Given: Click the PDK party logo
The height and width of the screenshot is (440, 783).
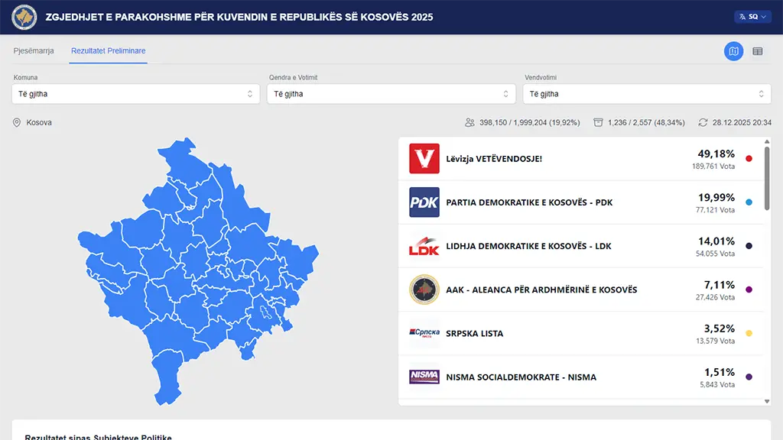Looking at the screenshot, I should tap(424, 202).
